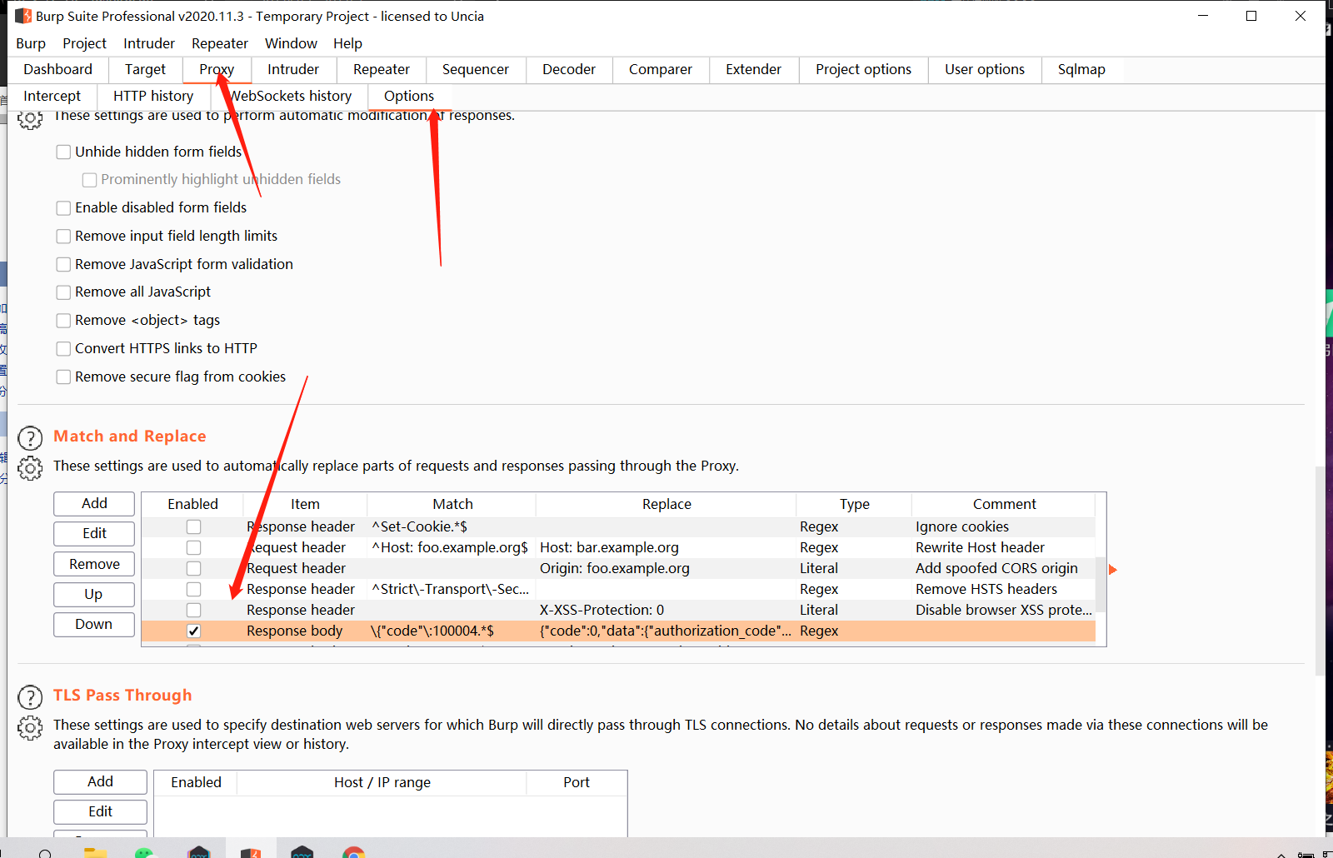The height and width of the screenshot is (858, 1333).
Task: Open the Project menu
Action: pos(84,43)
